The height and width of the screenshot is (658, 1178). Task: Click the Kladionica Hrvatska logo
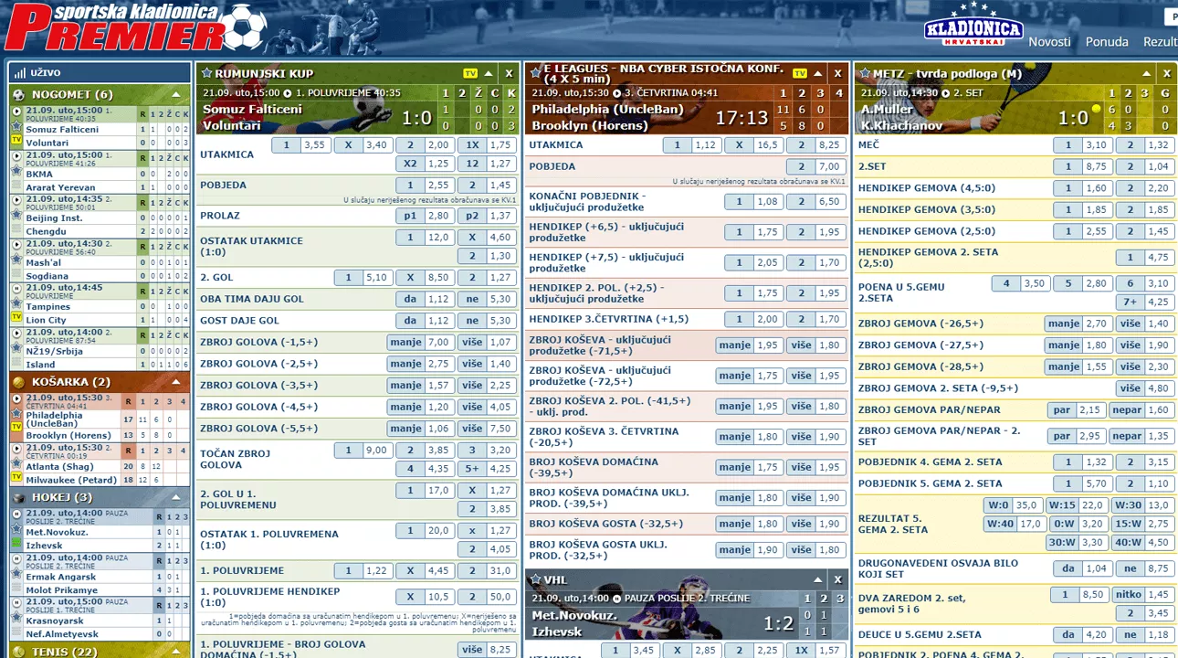(973, 28)
